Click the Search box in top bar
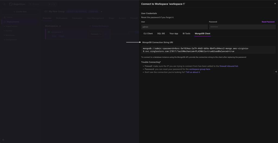 coord(43,4)
